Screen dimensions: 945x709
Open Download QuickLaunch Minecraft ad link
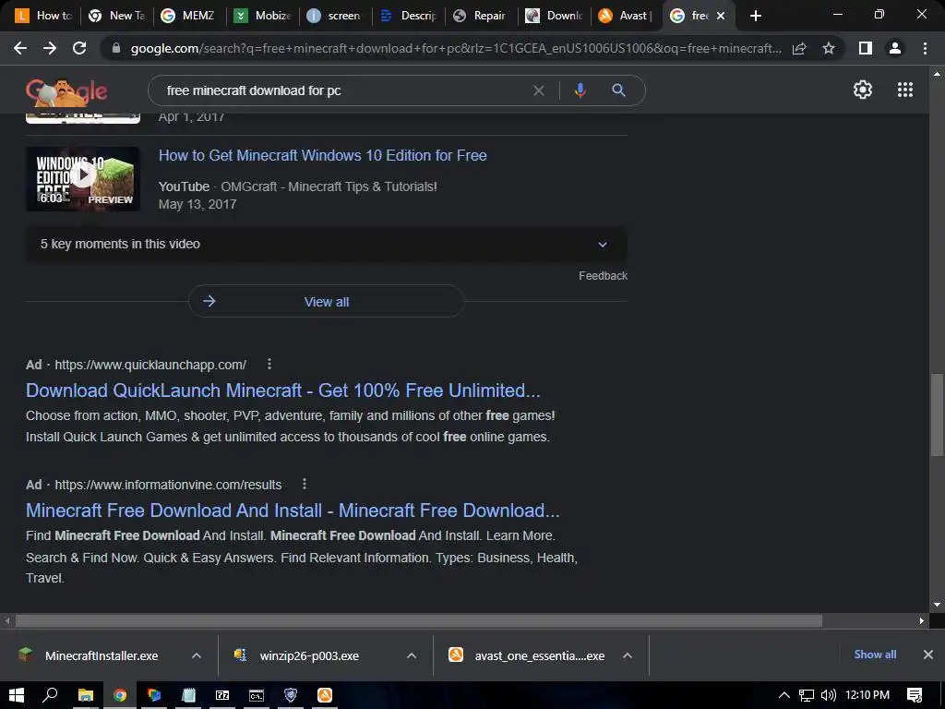pos(282,391)
